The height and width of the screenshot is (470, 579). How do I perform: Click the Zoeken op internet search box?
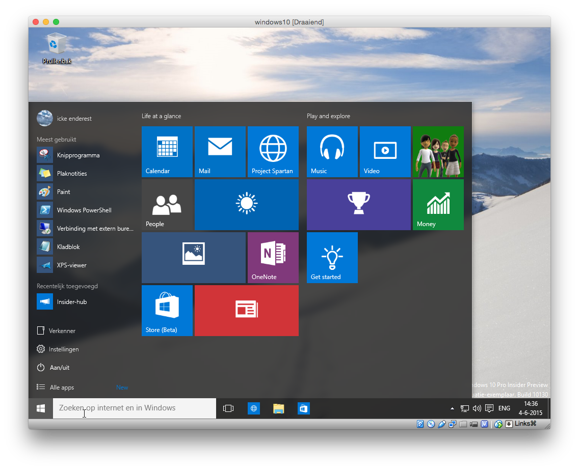pos(135,408)
